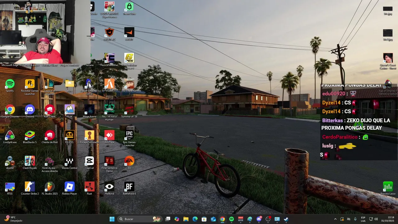Launch Hellkind desktop icon
Screen dimensions: 398x224
(x=109, y=189)
